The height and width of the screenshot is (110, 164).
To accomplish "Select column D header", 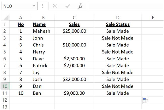I will [118, 17].
